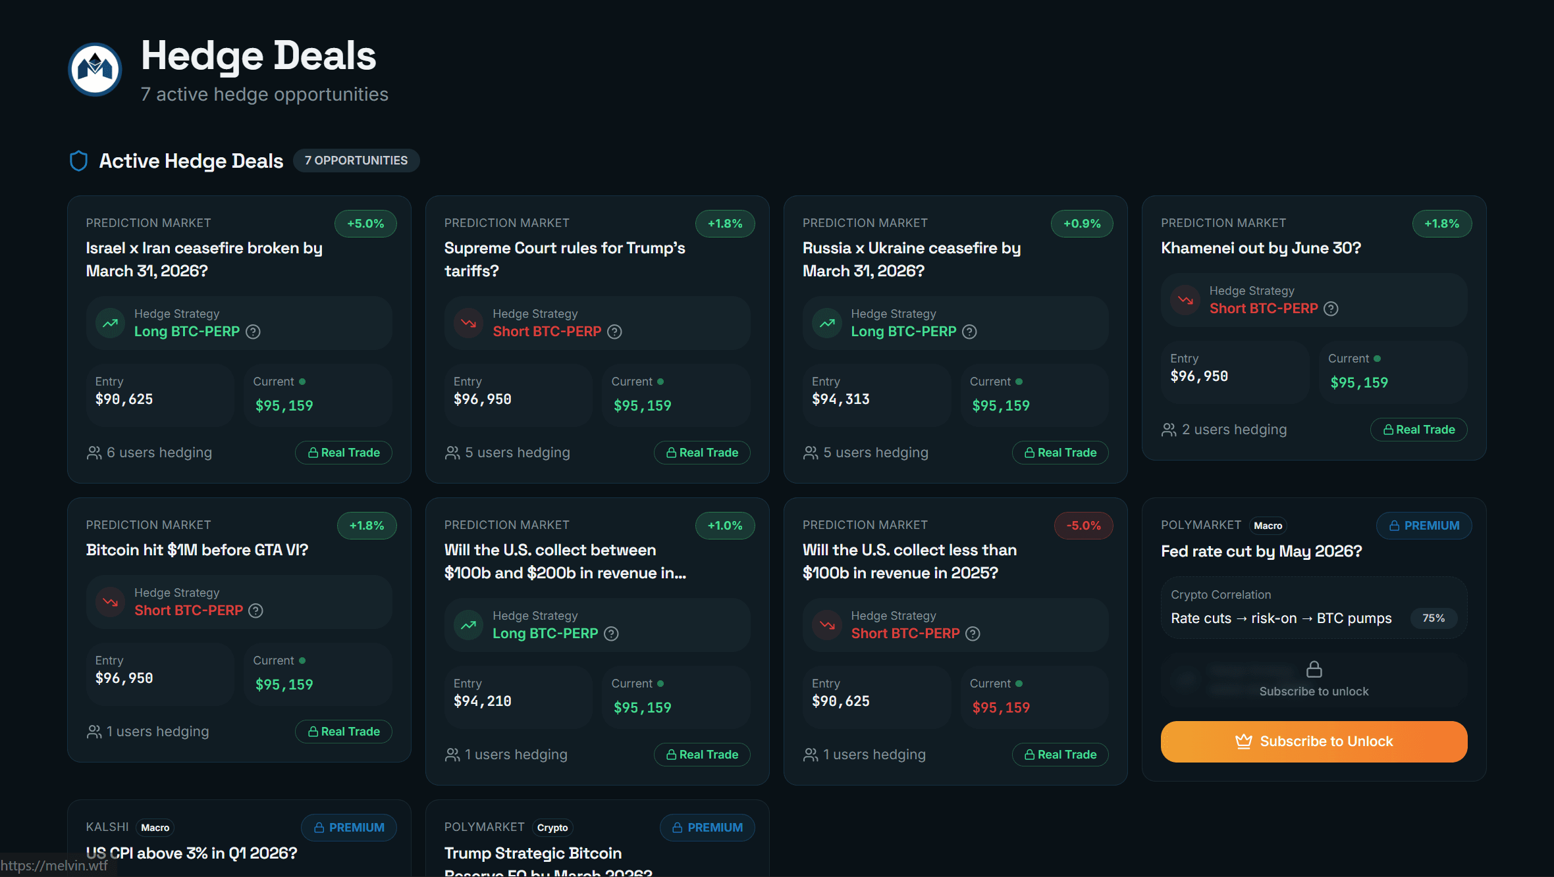Click the shield icon beside Active Hedge Deals
The height and width of the screenshot is (877, 1554).
click(78, 161)
